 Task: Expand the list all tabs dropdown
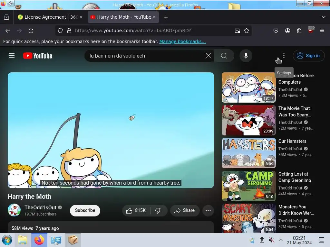point(324,17)
